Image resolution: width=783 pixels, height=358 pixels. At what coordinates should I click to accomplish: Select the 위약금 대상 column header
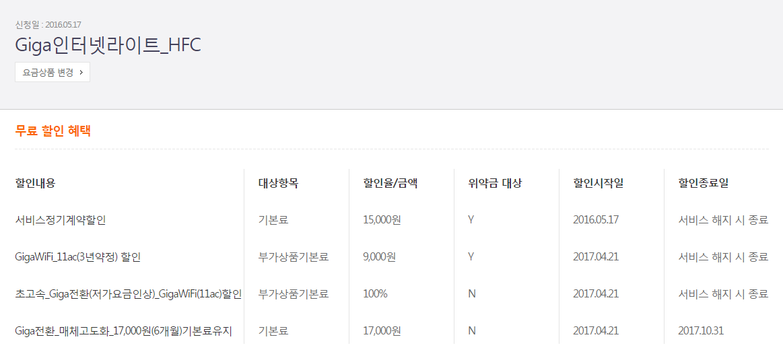[495, 183]
